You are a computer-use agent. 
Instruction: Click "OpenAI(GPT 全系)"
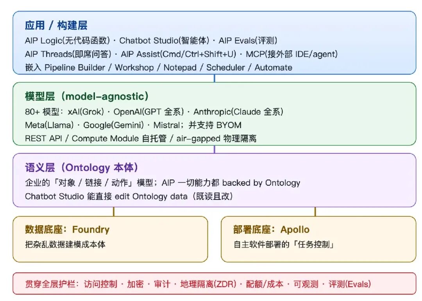click(149, 112)
